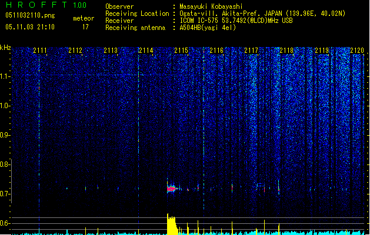Click the 2120 time marker
Screen dimensions: 370x235
click(357, 51)
